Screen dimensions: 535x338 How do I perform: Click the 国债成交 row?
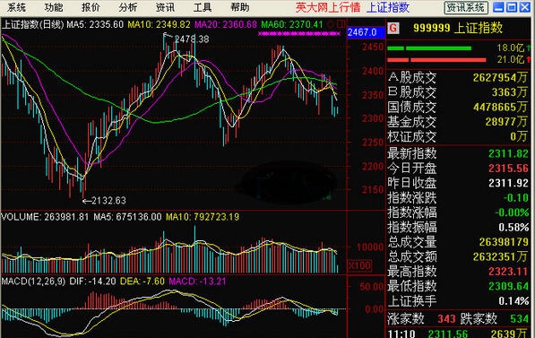click(458, 108)
